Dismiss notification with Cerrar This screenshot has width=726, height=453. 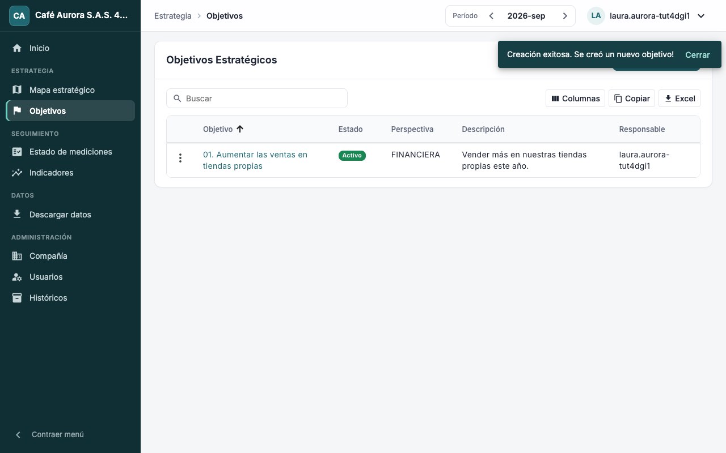coord(698,55)
